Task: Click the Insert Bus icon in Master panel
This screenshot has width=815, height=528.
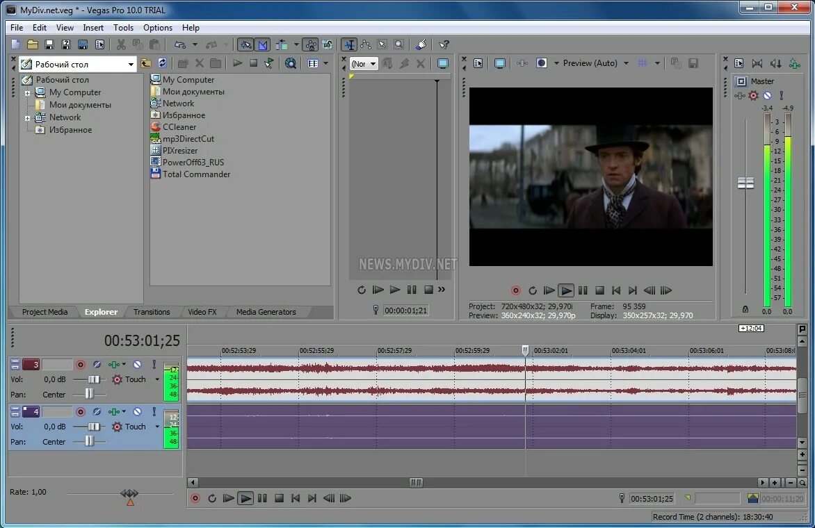Action: tap(795, 63)
